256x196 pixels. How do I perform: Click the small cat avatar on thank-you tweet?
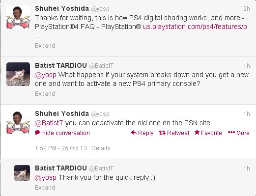pyautogui.click(x=22, y=173)
